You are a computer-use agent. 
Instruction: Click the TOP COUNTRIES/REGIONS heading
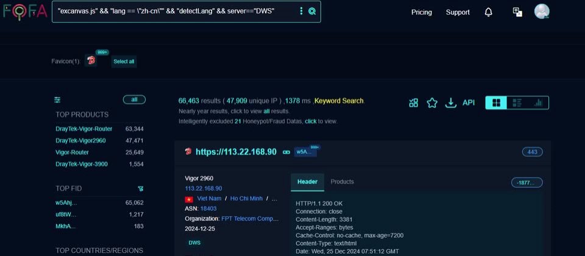coord(99,251)
